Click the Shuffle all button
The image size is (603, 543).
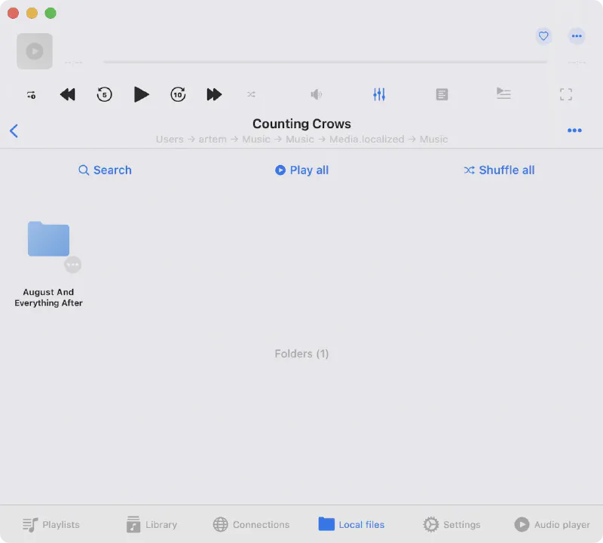point(499,170)
